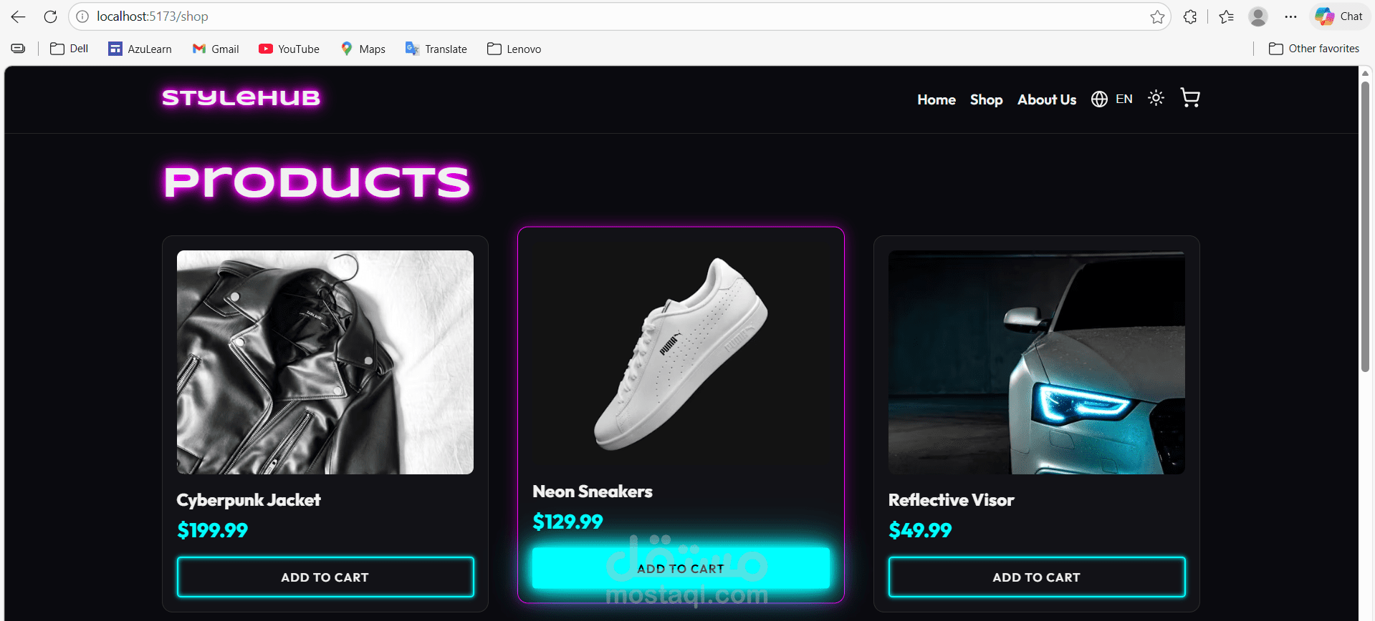Open the browser favorites list icon
Image resolution: width=1375 pixels, height=621 pixels.
point(1226,16)
